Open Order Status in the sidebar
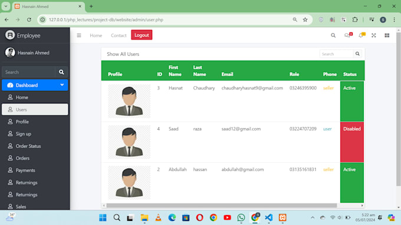 (x=35, y=146)
